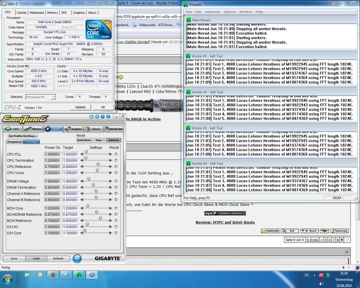This screenshot has width=360, height=288.
Task: Click the Validate button in CPU-Z
Action: pos(80,107)
